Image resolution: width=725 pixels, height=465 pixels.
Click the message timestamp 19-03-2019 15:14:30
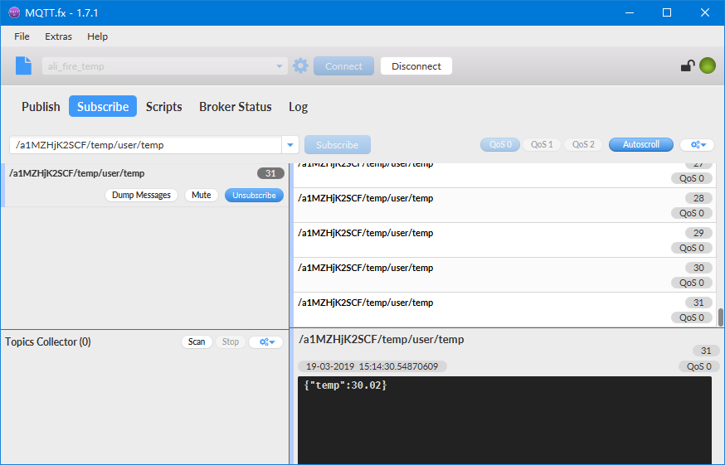click(x=372, y=366)
